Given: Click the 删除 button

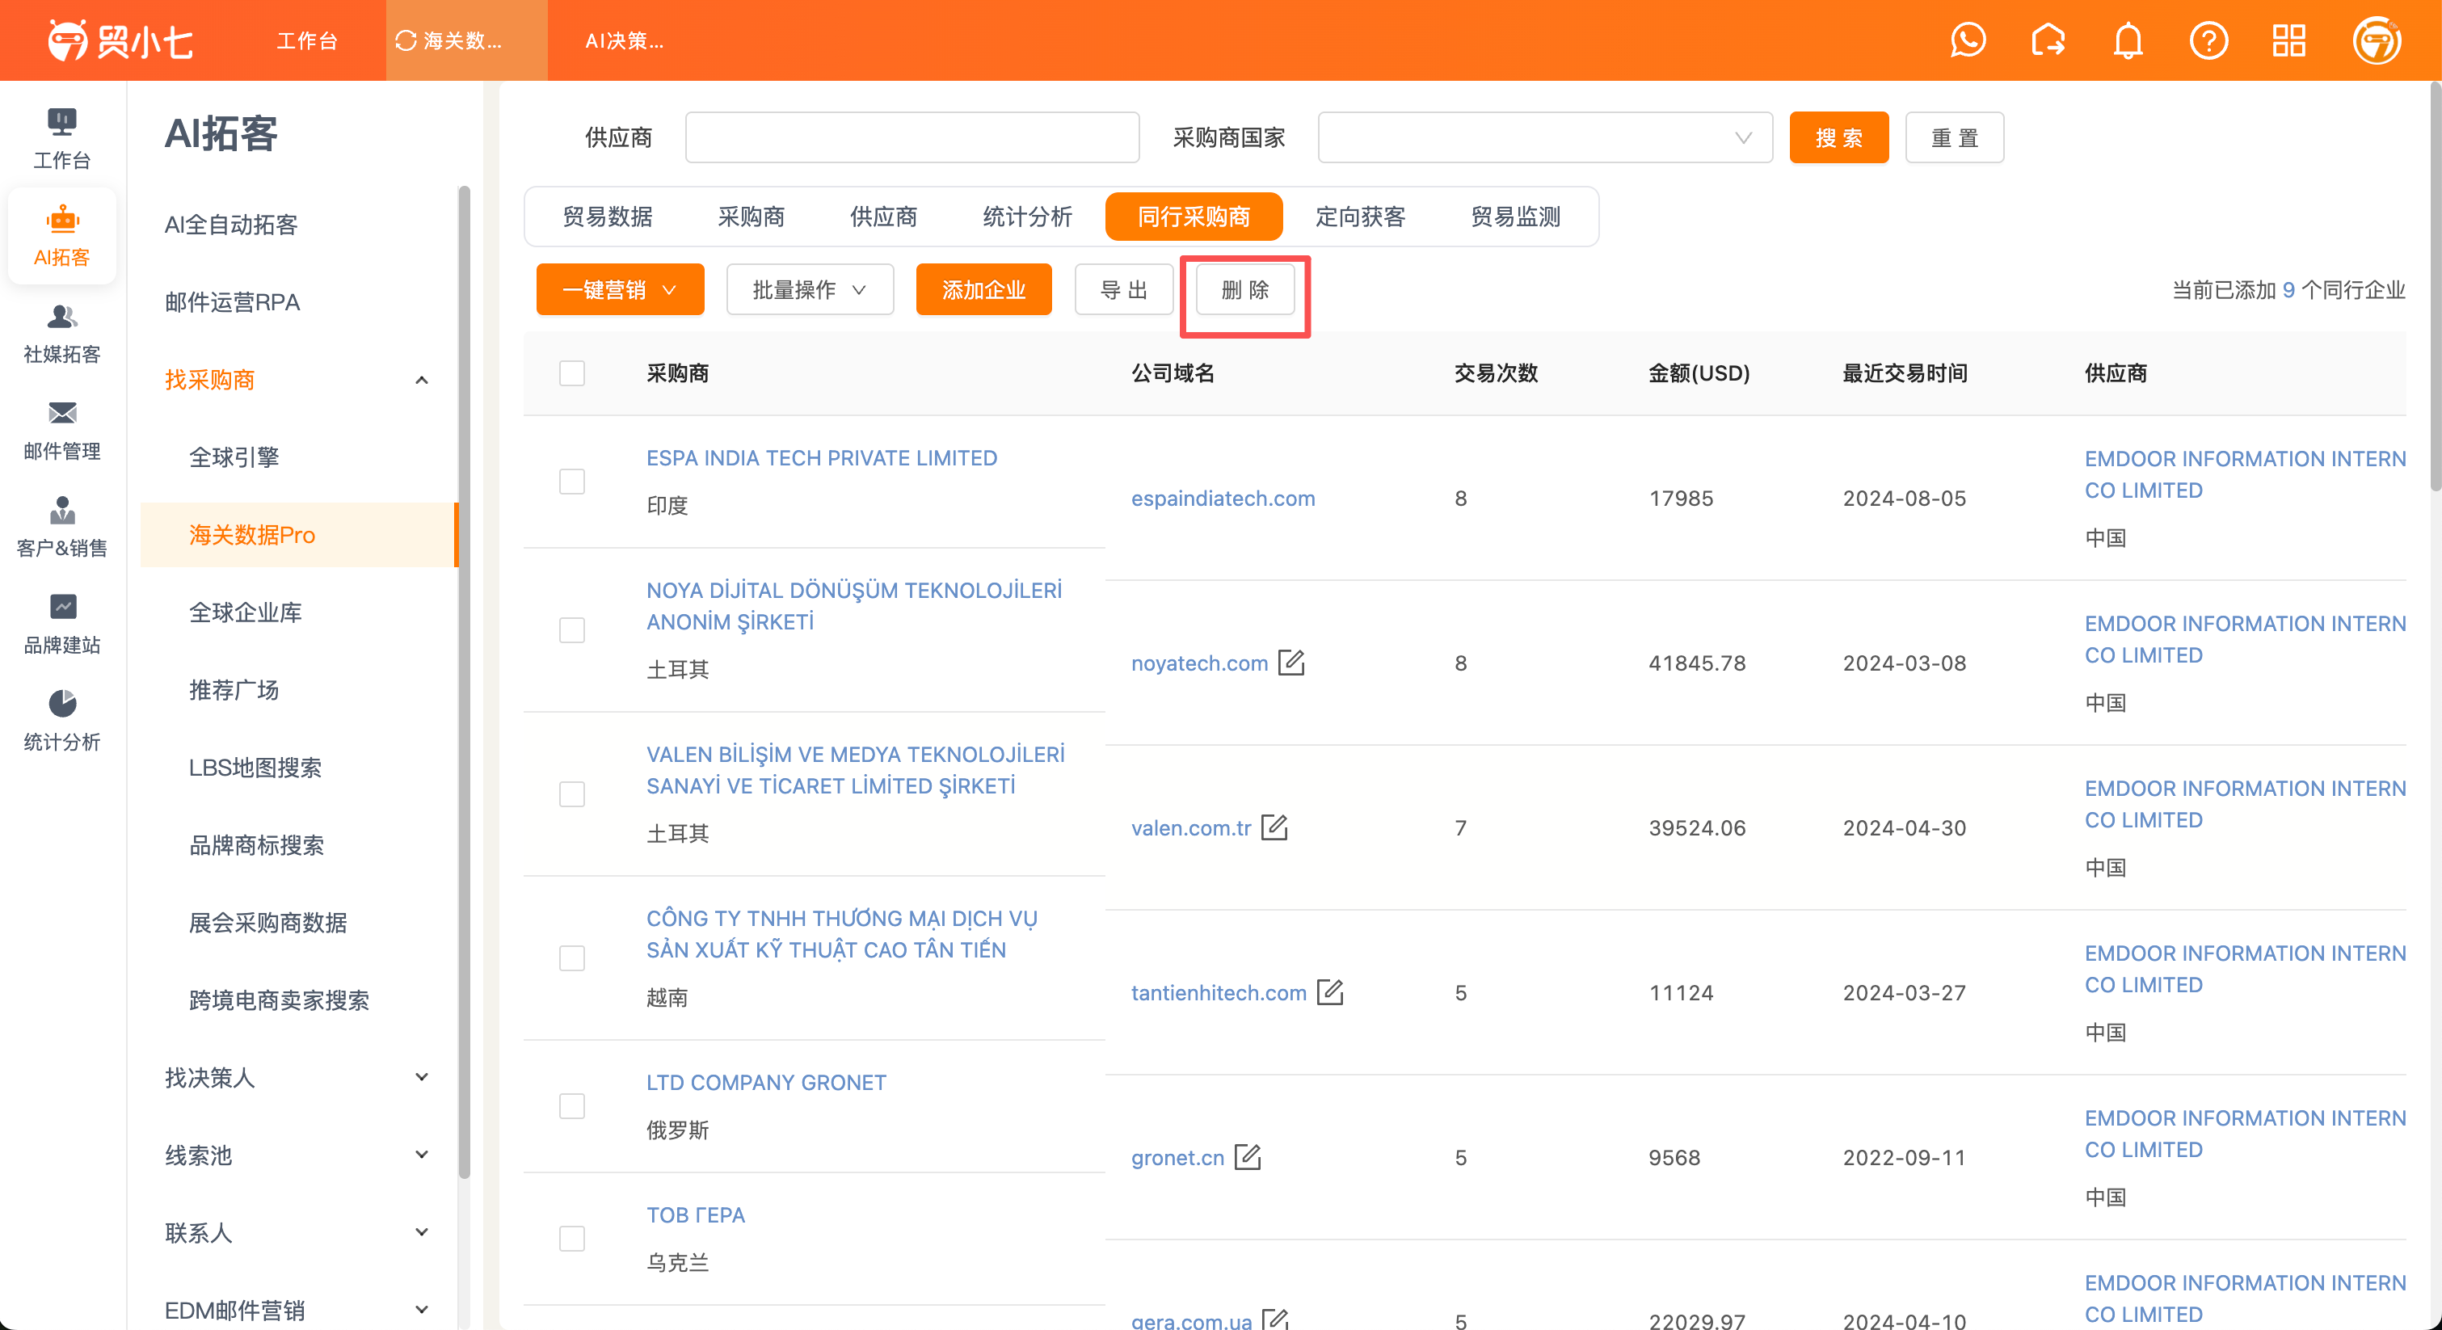Looking at the screenshot, I should point(1244,289).
